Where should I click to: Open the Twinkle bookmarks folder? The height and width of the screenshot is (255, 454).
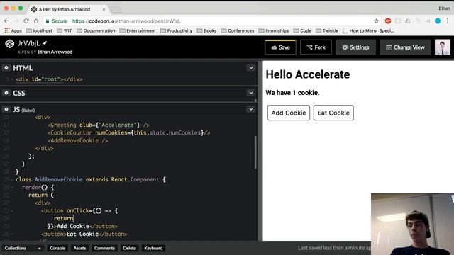pyautogui.click(x=327, y=30)
